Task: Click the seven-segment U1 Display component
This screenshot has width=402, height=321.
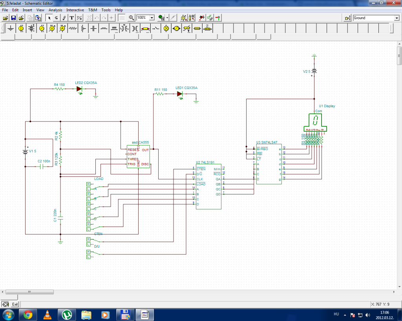Action: coord(315,122)
